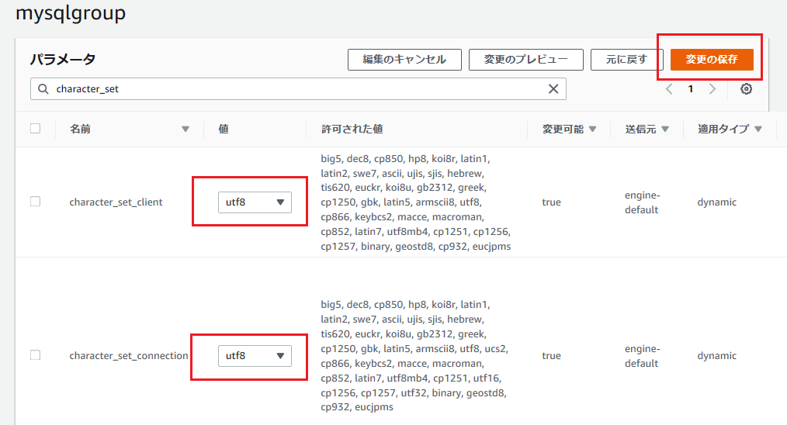The height and width of the screenshot is (425, 787).
Task: Sort by 変更可能 column arrow
Action: [592, 129]
